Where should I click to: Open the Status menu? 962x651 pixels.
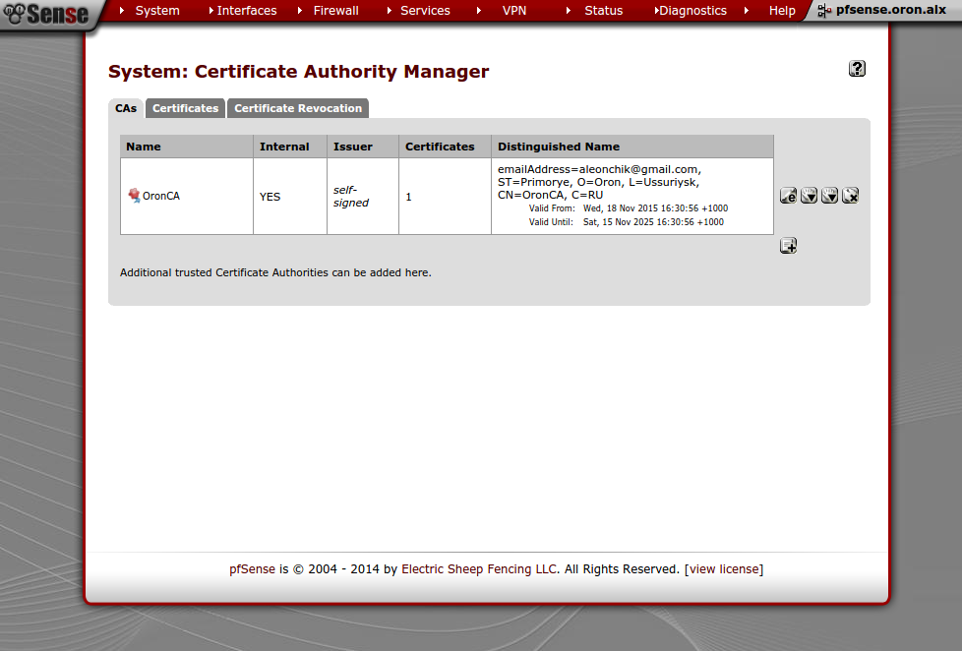point(603,11)
